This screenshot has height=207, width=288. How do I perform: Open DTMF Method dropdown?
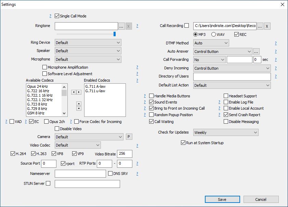[211, 43]
